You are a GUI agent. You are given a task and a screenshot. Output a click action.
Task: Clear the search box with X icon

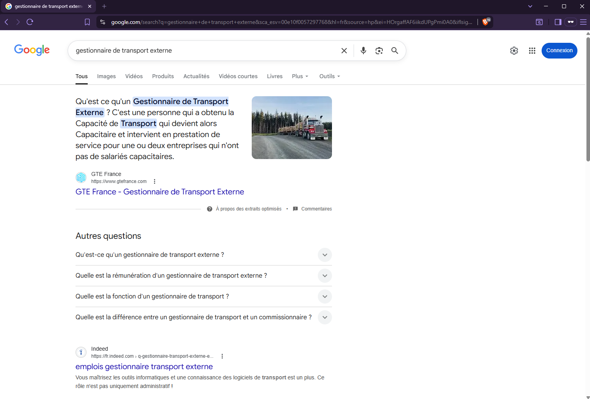coord(344,51)
